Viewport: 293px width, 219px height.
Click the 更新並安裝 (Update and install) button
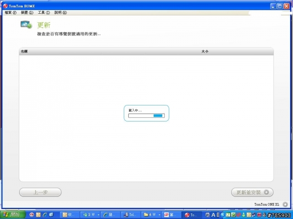point(252,192)
